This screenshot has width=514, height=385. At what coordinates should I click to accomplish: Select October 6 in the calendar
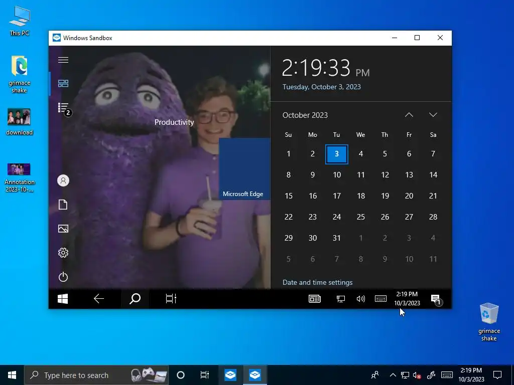click(x=409, y=154)
